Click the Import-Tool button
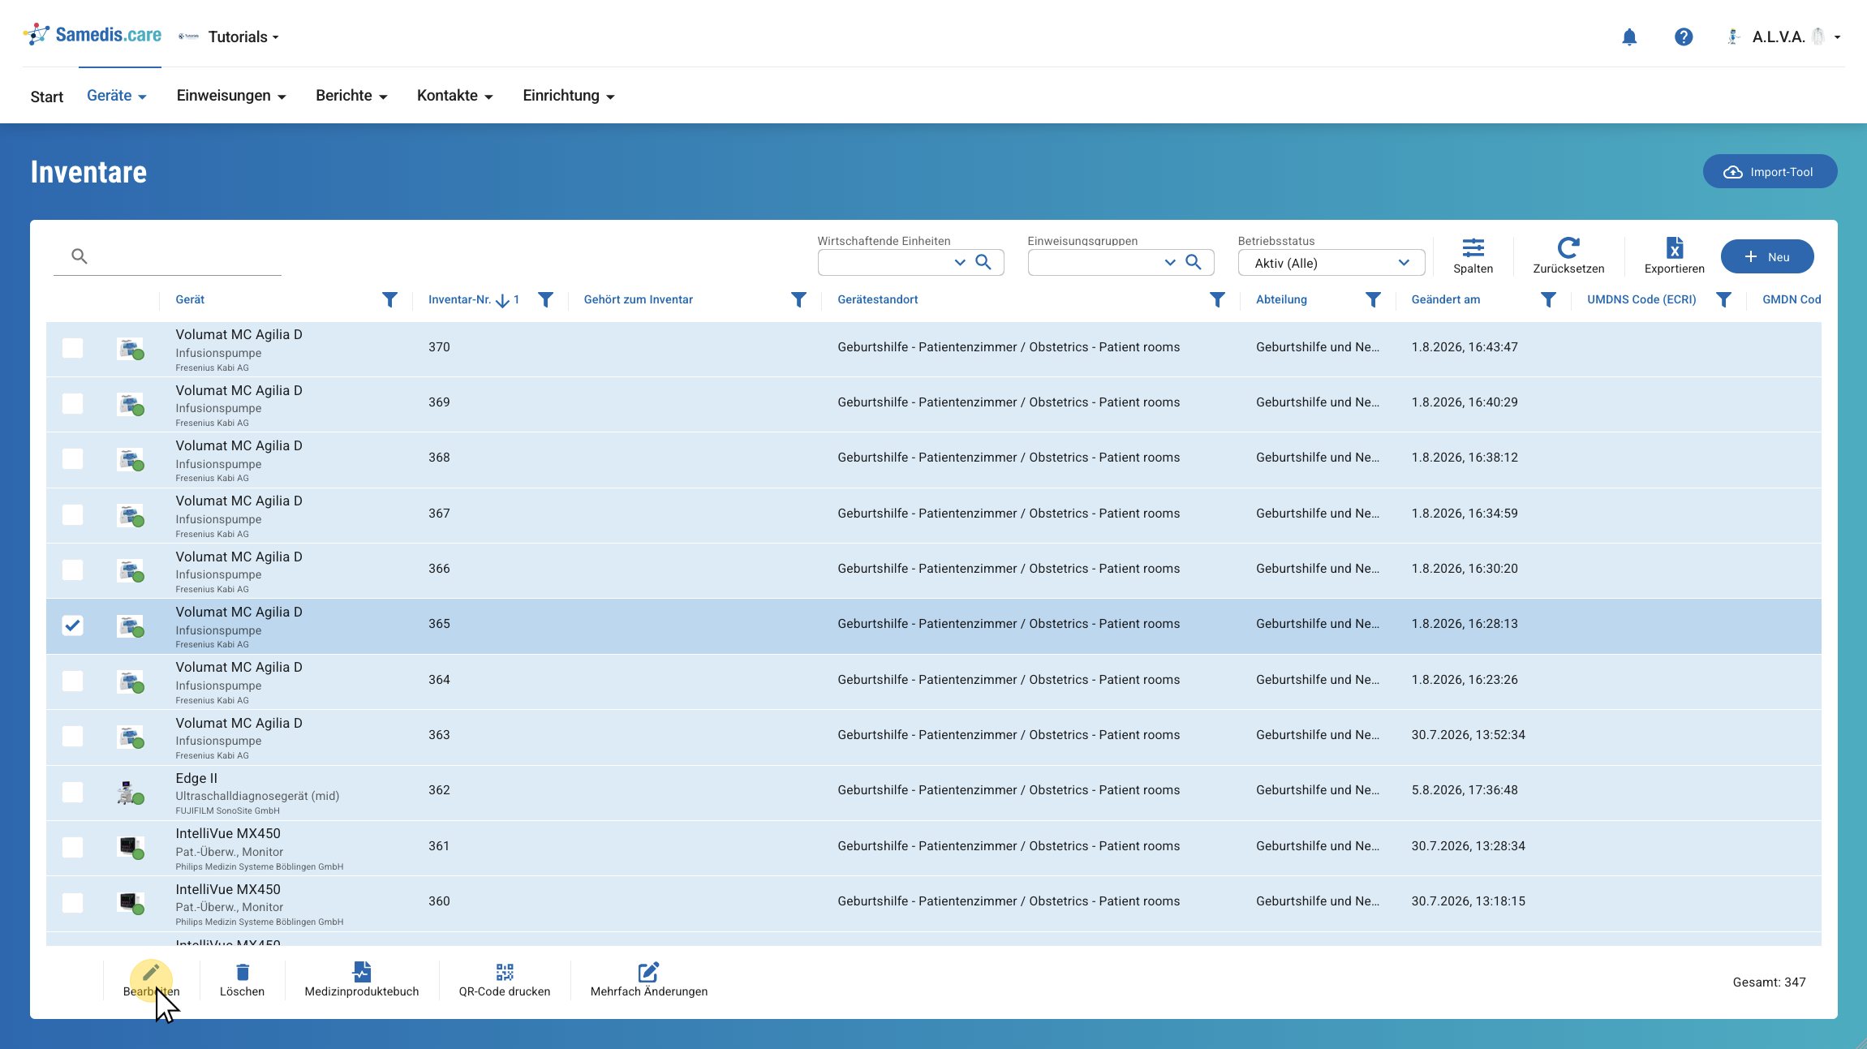The height and width of the screenshot is (1049, 1867). (1770, 172)
